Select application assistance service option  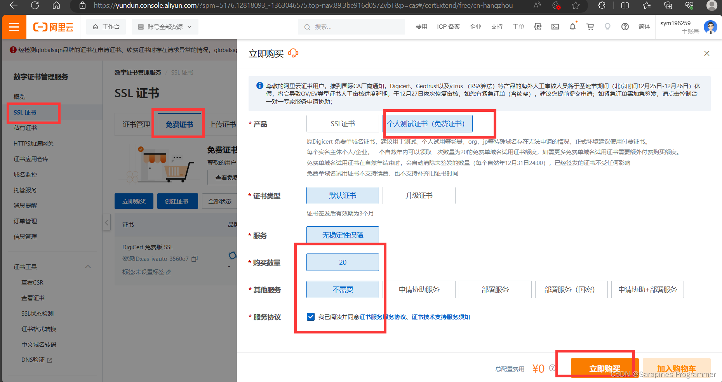(419, 290)
